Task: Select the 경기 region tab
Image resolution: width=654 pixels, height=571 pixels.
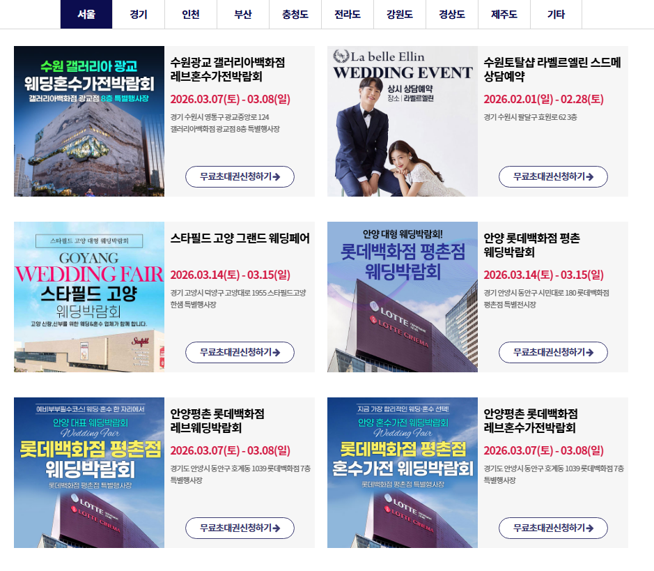Action: click(x=139, y=14)
